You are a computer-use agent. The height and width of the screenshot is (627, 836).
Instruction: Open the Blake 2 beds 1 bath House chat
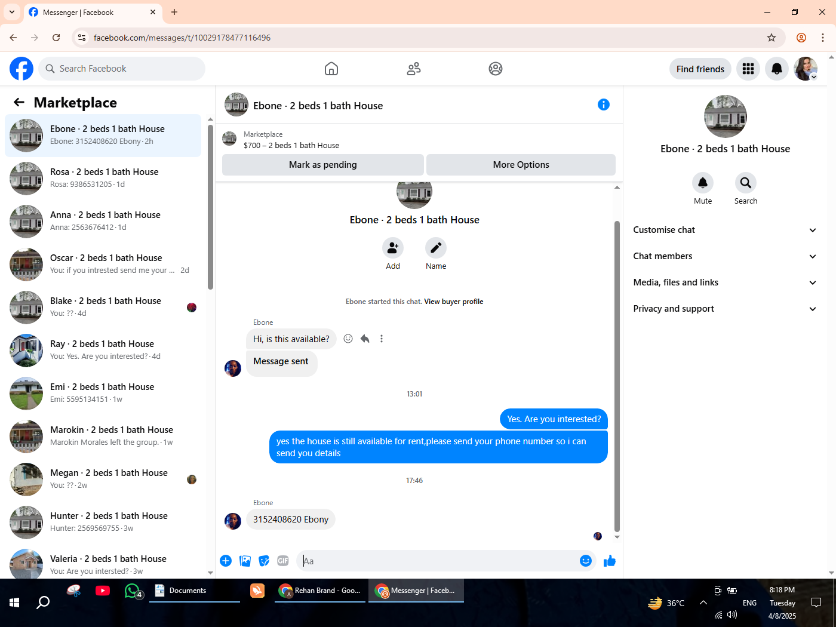103,307
